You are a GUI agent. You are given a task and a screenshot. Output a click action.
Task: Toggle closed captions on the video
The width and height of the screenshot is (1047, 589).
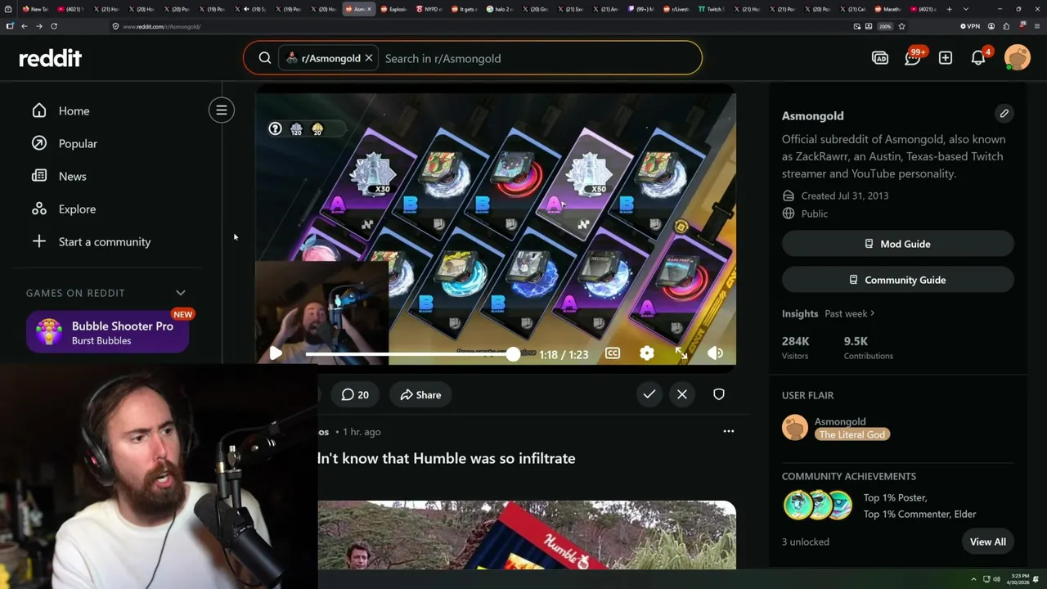tap(613, 353)
